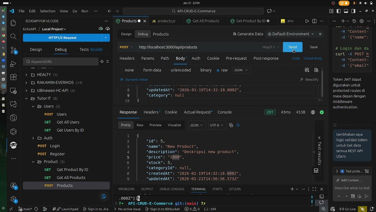This screenshot has width=376, height=212.
Task: Toggle the response layout icon below Test results
Action: click(x=316, y=171)
